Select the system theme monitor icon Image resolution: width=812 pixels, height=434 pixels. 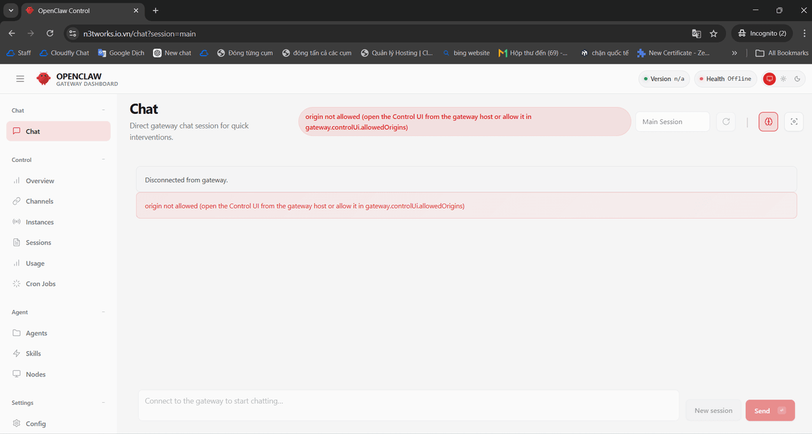coord(769,79)
